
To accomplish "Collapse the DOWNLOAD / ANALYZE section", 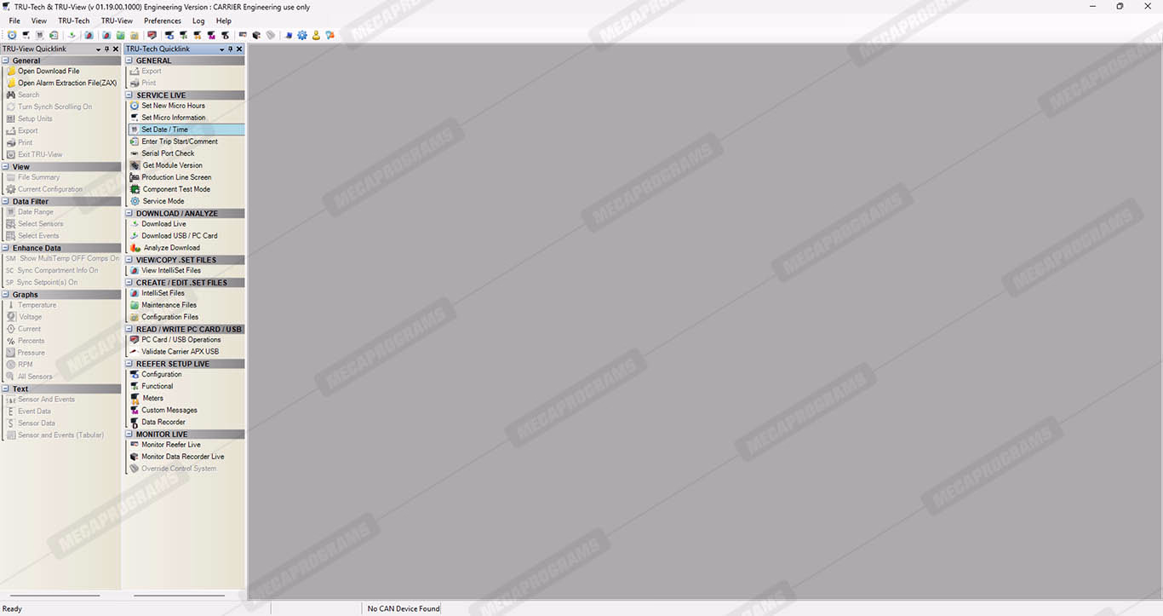I will coord(129,213).
